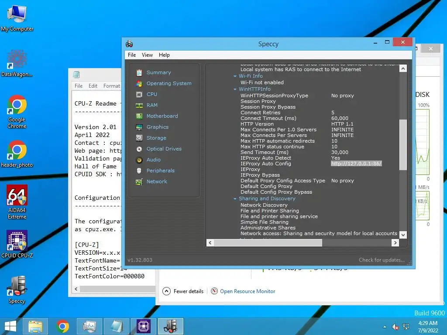Select the Peripherals mouse icon

[x=139, y=171]
